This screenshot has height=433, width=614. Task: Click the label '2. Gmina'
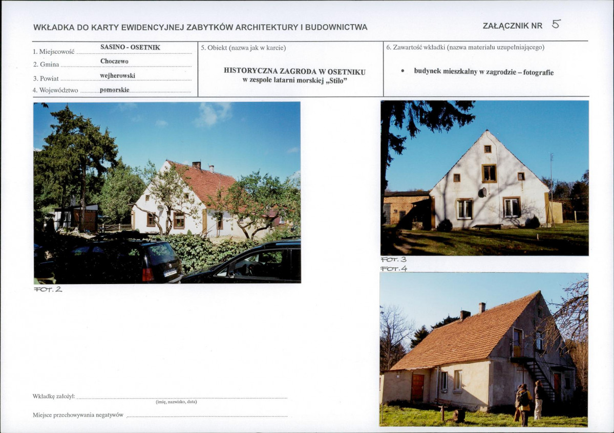46,64
